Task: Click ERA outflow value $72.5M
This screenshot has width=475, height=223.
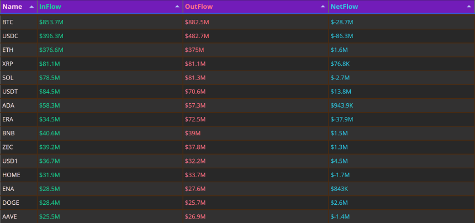Action: point(196,120)
